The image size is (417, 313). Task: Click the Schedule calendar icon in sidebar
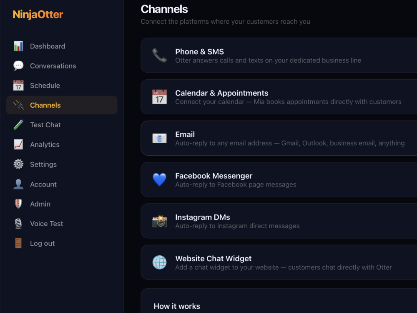pos(18,86)
